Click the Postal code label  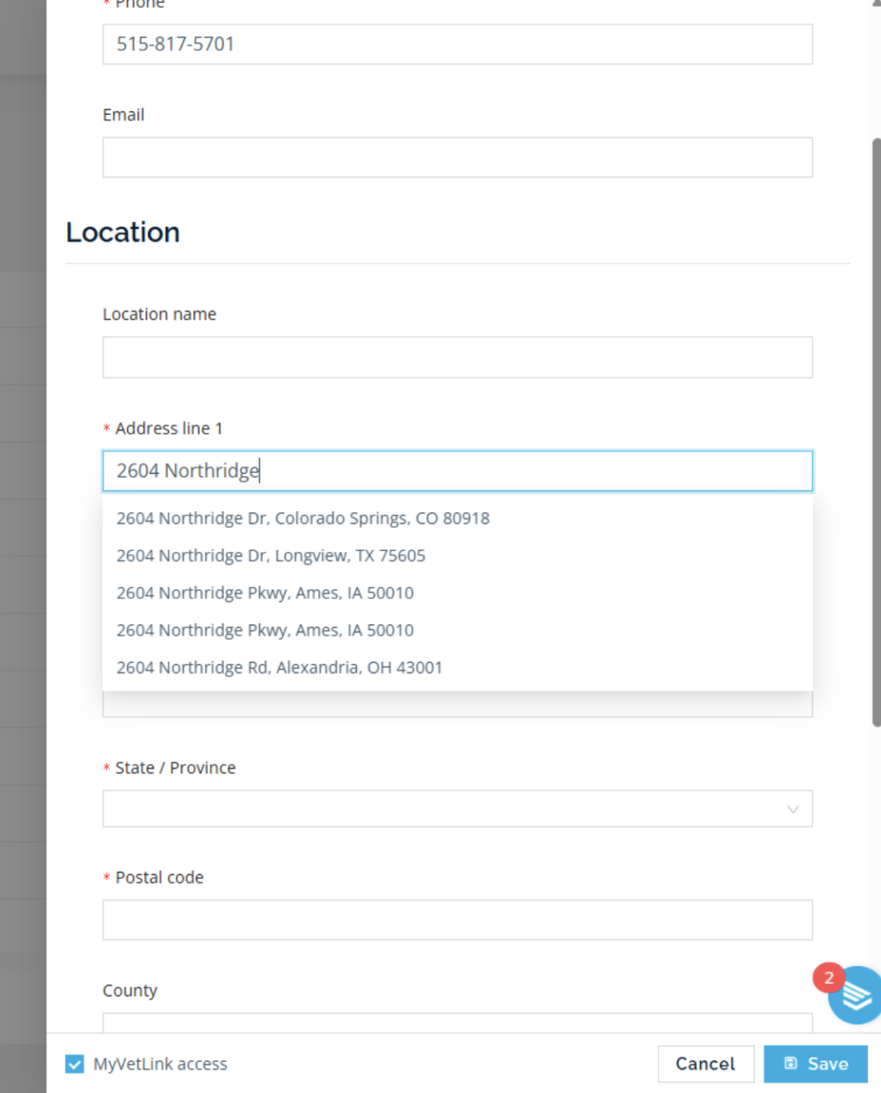pos(159,877)
